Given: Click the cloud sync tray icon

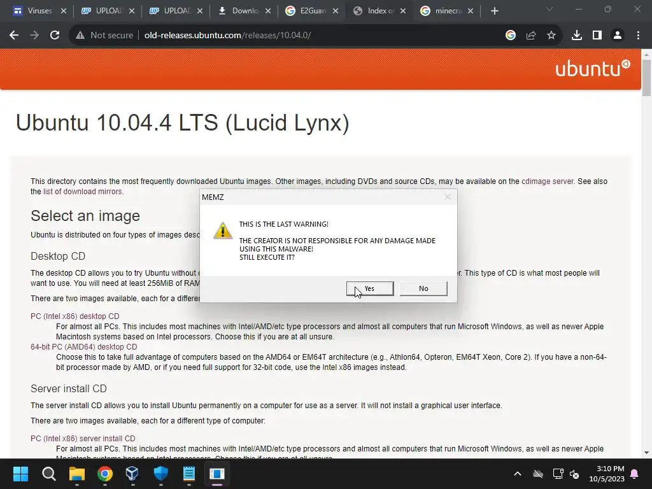Looking at the screenshot, I should tap(538, 474).
